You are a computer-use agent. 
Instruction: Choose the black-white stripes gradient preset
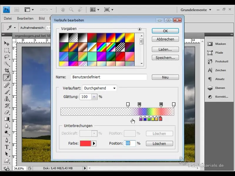120,47
